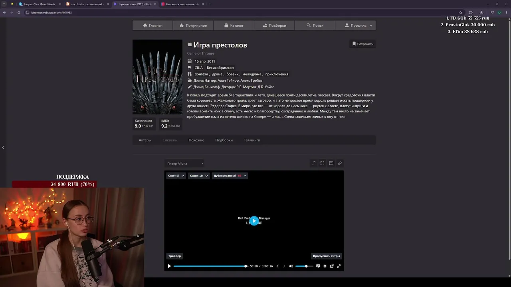Open the Подборки collections menu item
Viewport: 511px width, 287px height.
pyautogui.click(x=274, y=26)
